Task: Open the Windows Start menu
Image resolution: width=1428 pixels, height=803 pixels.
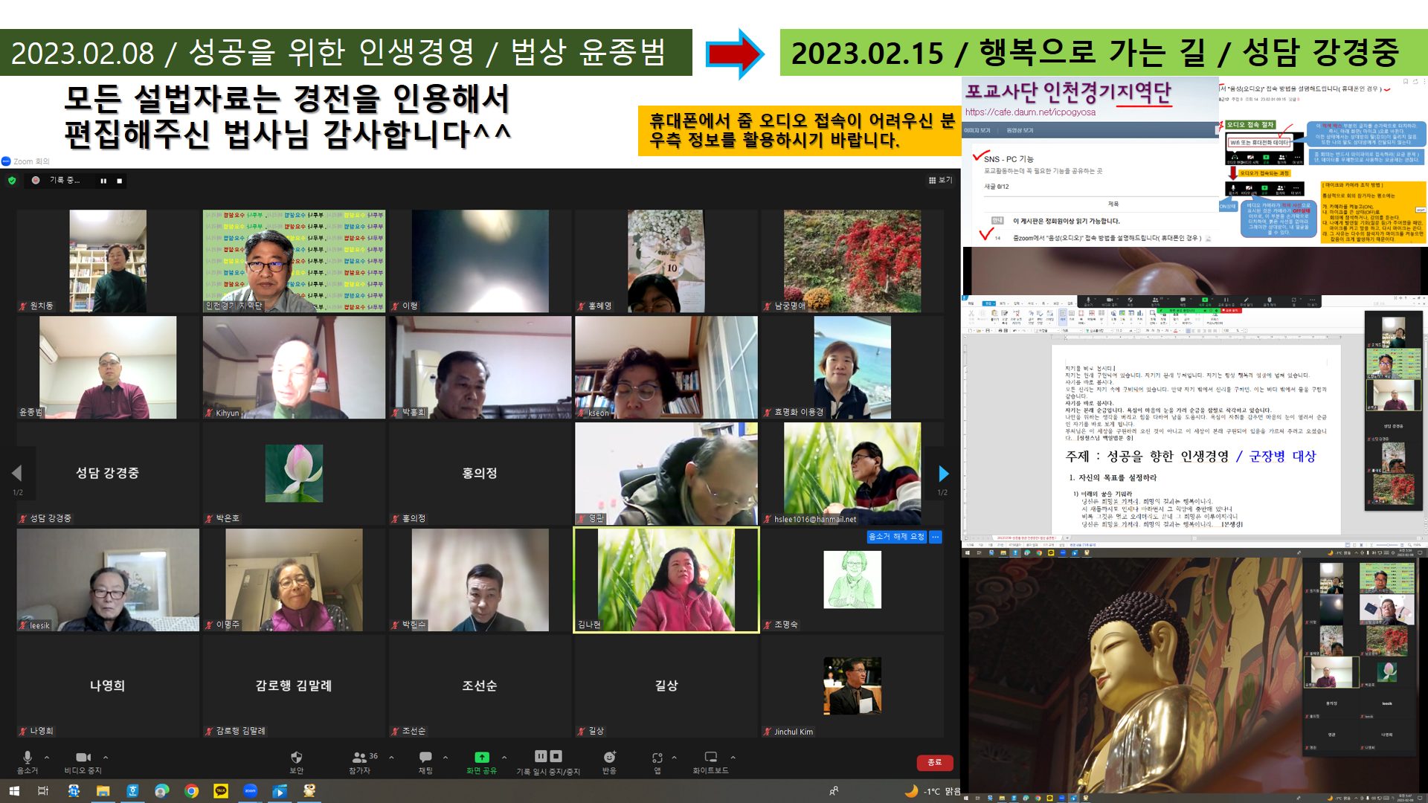Action: [14, 791]
